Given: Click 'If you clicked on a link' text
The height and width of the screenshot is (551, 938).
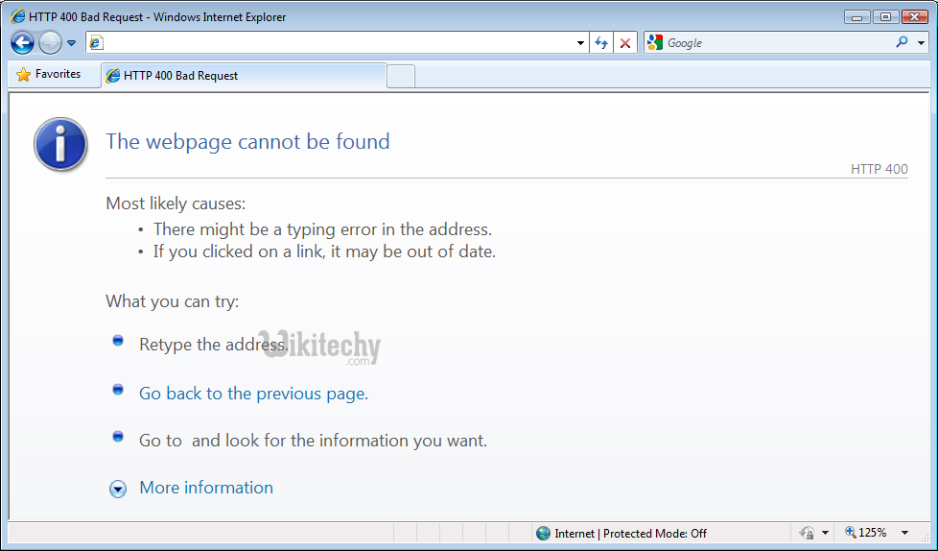Looking at the screenshot, I should click(x=324, y=252).
